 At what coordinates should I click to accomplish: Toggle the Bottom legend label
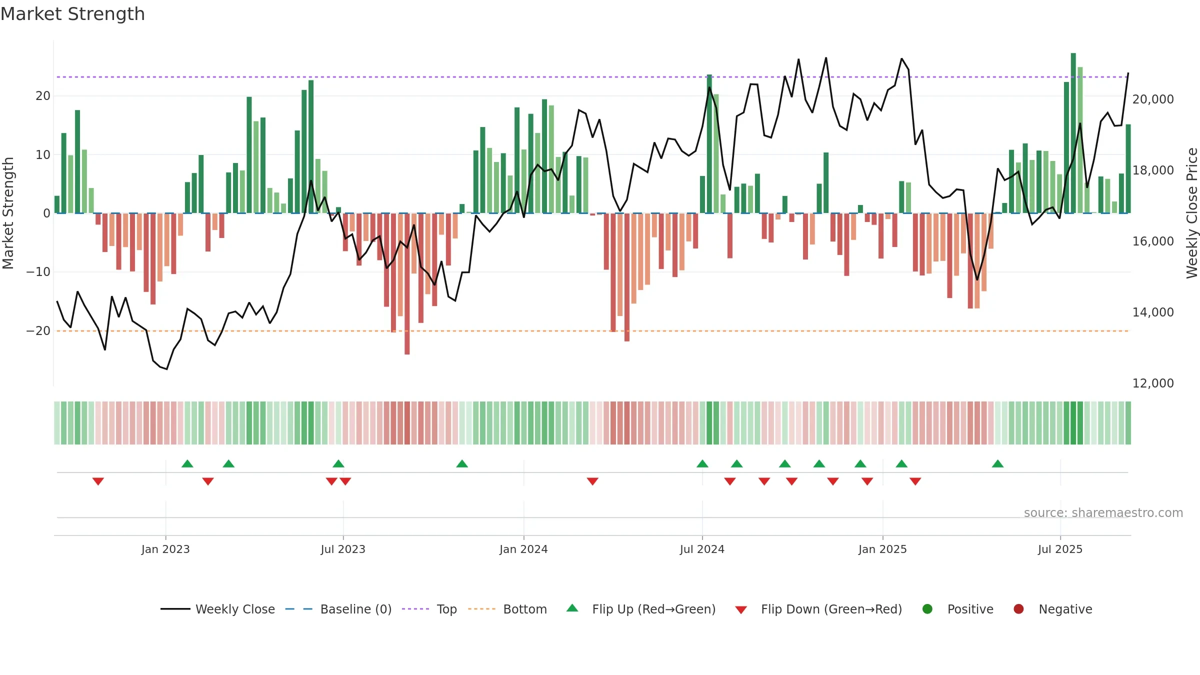tap(525, 609)
